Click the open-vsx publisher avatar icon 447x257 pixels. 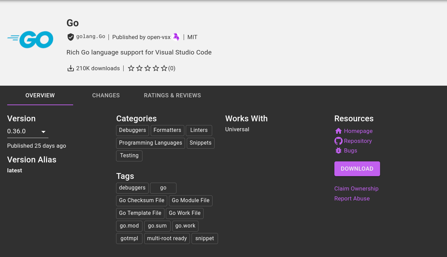176,37
